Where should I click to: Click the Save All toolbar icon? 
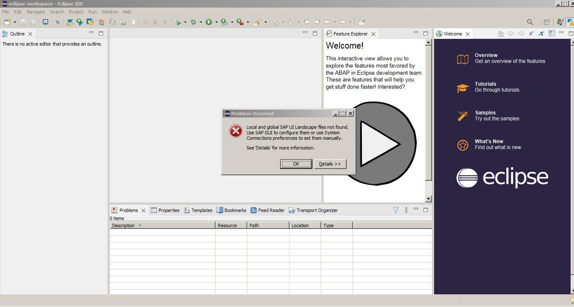tap(33, 22)
